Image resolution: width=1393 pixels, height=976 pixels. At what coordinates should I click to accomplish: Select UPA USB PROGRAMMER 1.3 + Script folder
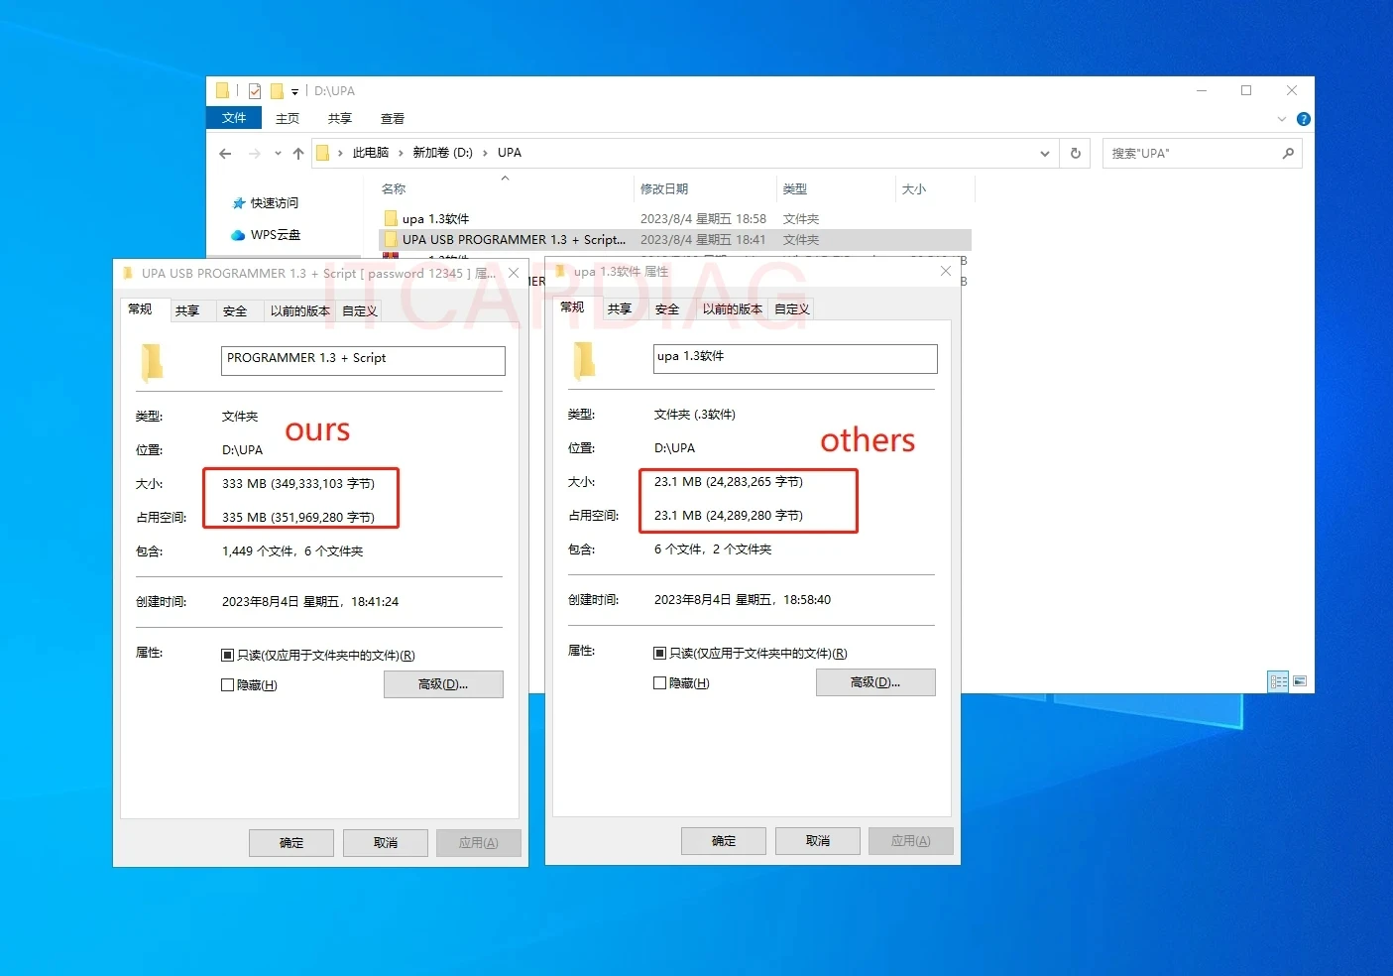click(x=674, y=240)
